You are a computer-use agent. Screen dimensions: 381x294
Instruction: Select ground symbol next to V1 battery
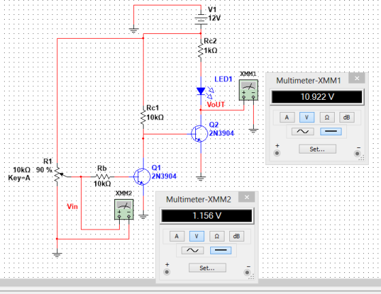point(133,31)
